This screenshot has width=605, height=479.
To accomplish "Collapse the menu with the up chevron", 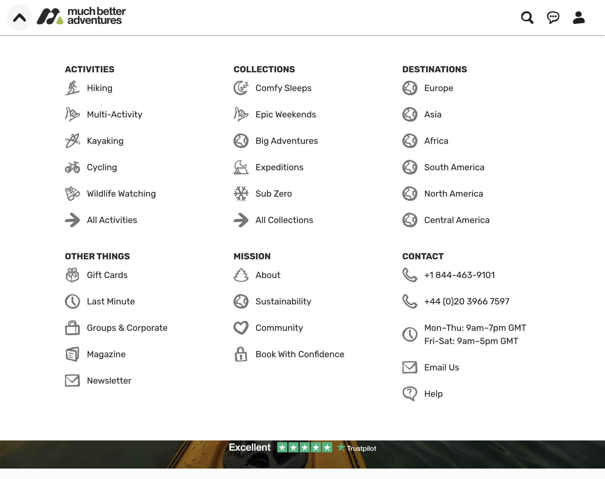I will pos(19,17).
